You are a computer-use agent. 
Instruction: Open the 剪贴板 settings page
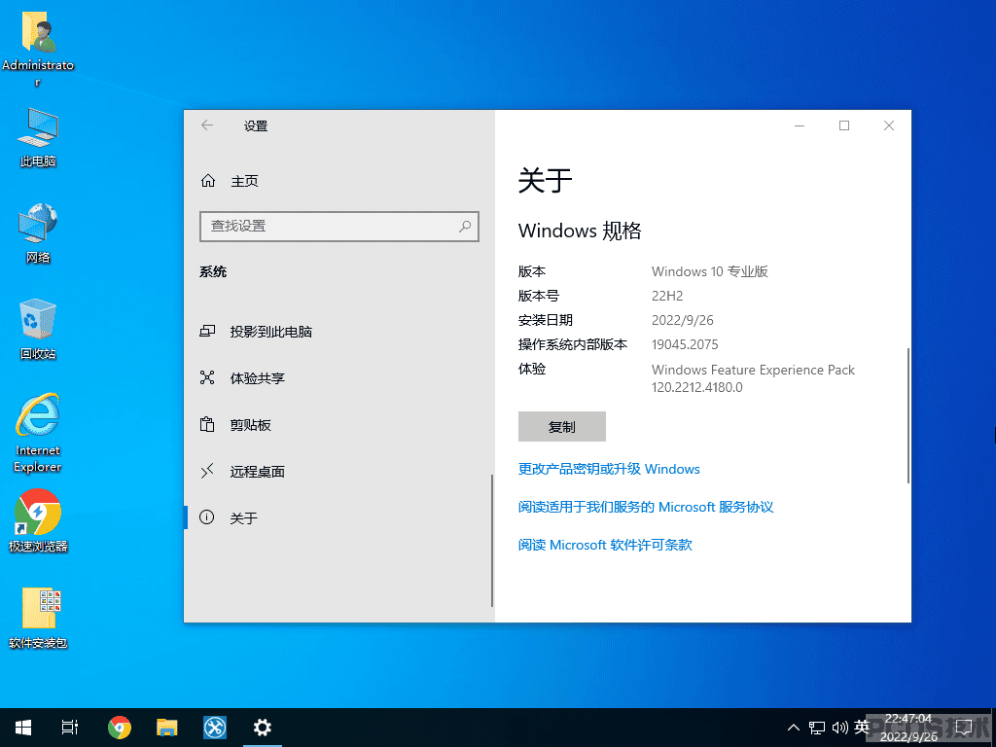pos(235,424)
